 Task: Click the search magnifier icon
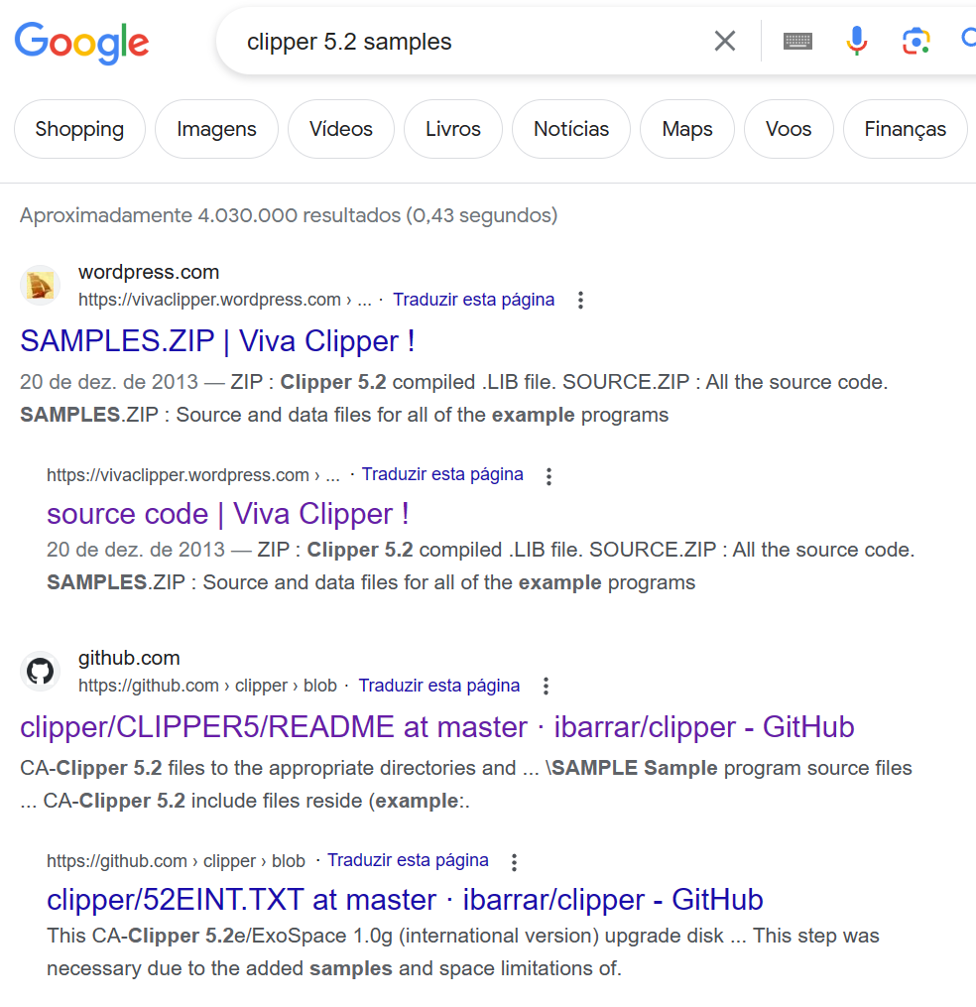point(968,39)
